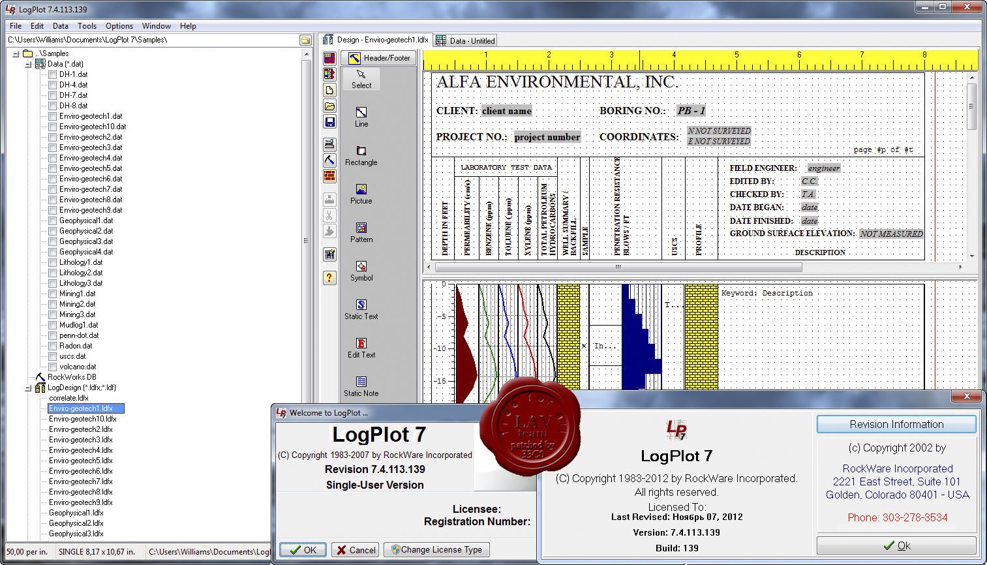
Task: Check the DH-1.dat checkbox
Action: click(x=53, y=74)
